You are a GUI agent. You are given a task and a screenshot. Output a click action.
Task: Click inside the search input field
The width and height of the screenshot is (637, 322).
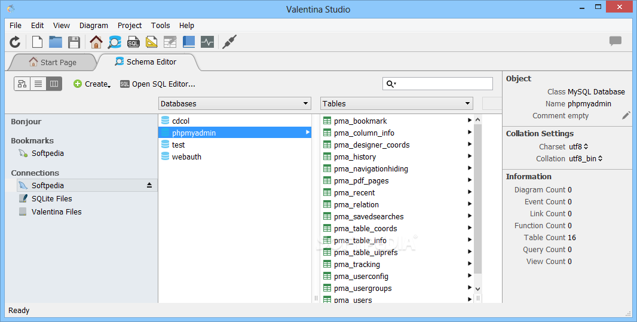coord(437,84)
